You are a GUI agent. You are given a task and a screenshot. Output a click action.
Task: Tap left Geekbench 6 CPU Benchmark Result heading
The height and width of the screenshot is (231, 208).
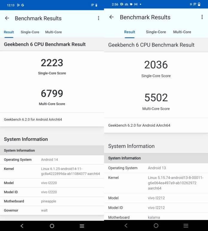click(x=45, y=44)
